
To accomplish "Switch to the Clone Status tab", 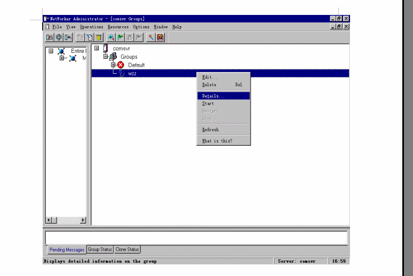I will [x=127, y=249].
